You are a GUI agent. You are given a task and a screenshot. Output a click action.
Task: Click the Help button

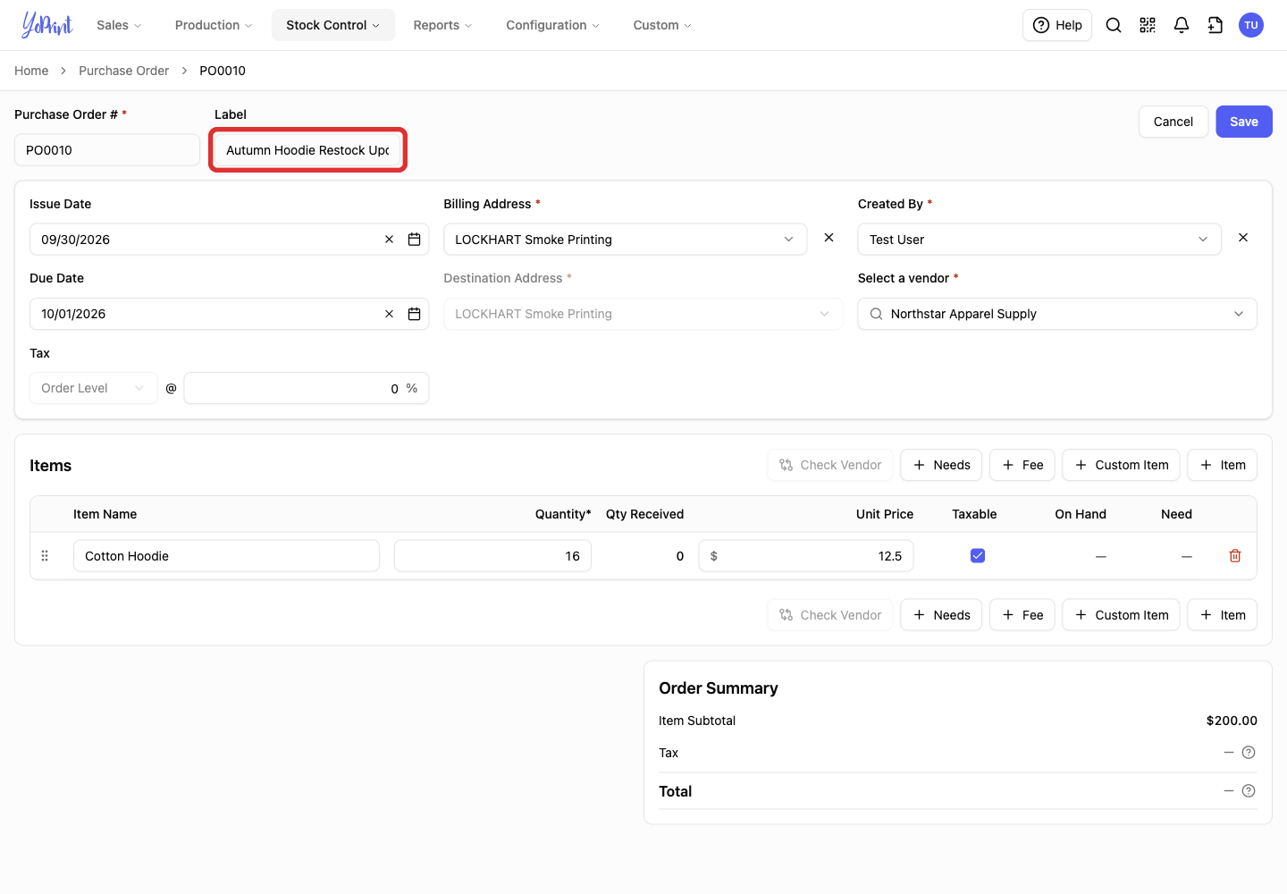click(1057, 25)
